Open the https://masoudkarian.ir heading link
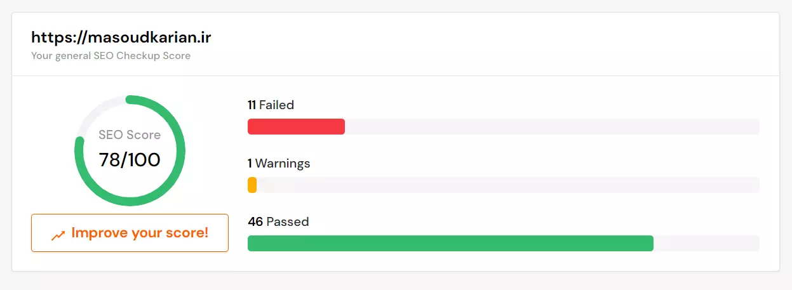This screenshot has width=792, height=290. (121, 37)
